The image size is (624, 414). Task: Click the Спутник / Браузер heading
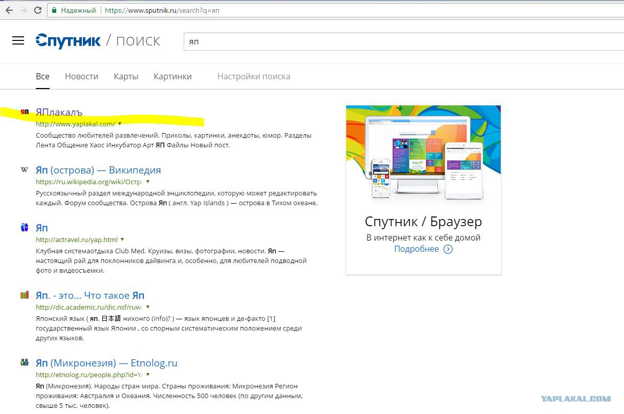click(424, 222)
